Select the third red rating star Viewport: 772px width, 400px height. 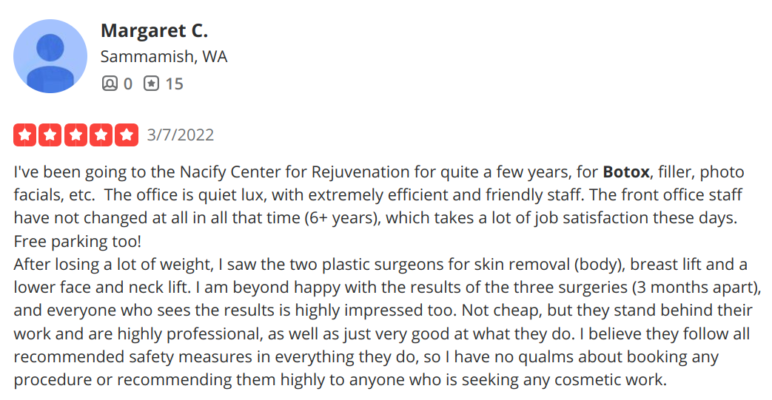pos(75,135)
